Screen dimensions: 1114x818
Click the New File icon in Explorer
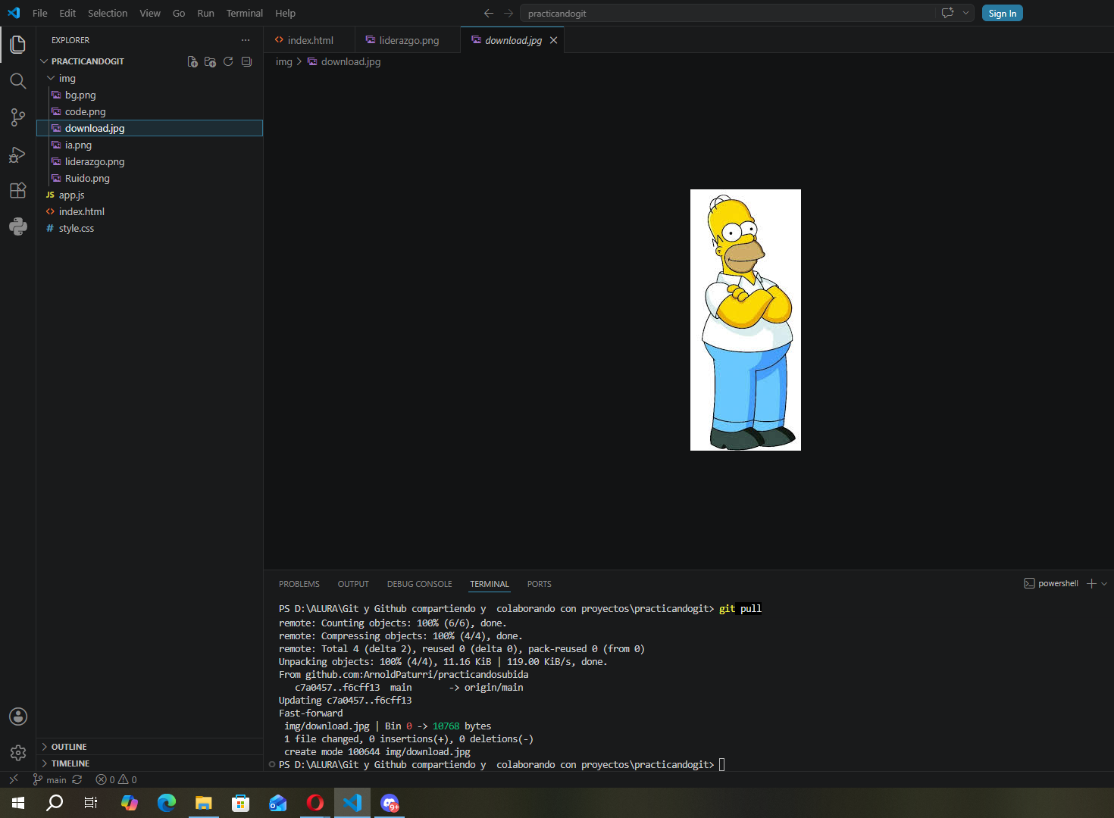(192, 61)
